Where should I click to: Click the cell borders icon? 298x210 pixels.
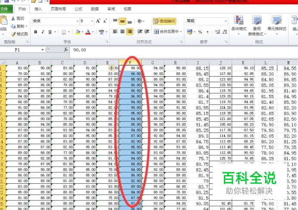point(64,32)
